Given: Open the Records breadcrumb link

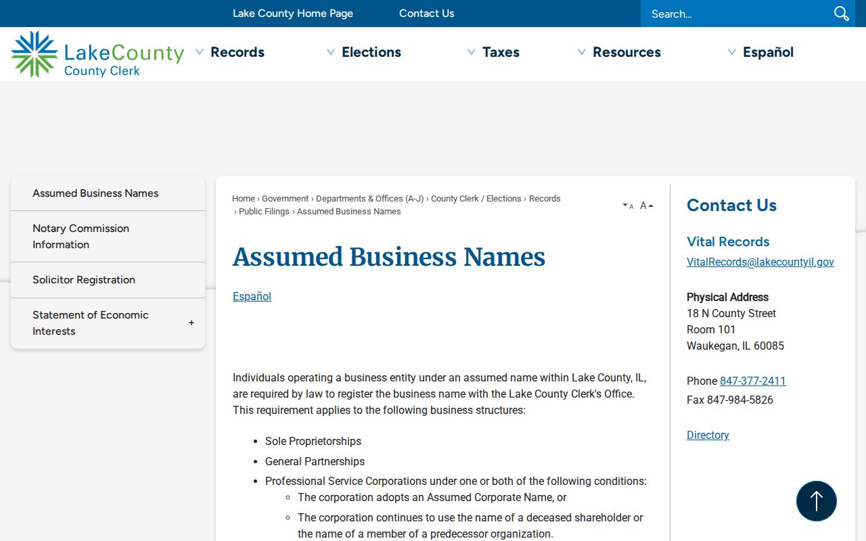Looking at the screenshot, I should (x=545, y=199).
